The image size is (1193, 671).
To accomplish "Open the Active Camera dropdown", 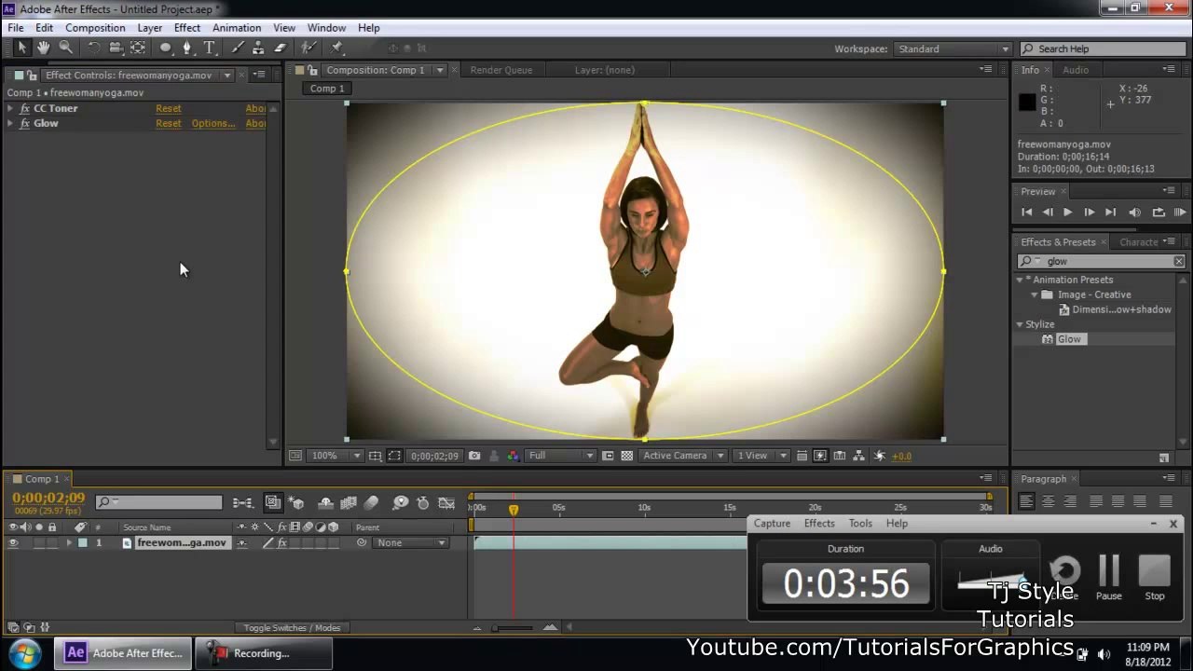I will 683,456.
